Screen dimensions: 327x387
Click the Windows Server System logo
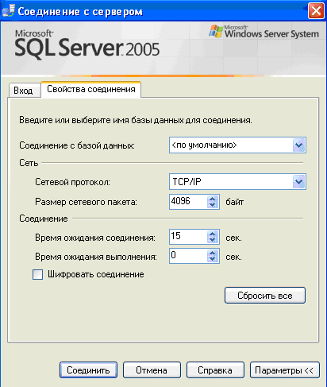click(x=264, y=32)
